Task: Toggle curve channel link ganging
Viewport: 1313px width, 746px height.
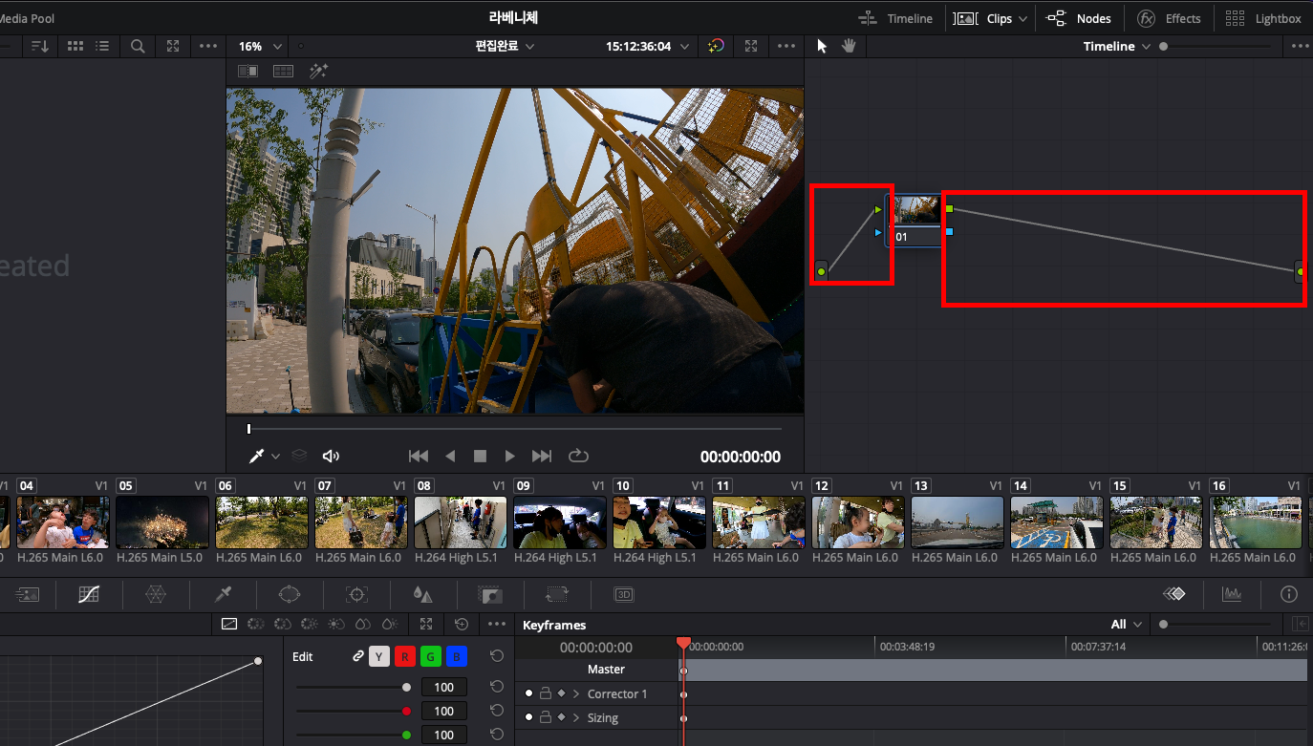Action: (357, 656)
